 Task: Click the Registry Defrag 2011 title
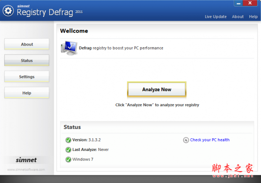50,12
